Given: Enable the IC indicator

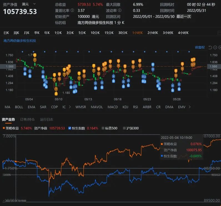Looking at the screenshot, I should click(64, 107).
